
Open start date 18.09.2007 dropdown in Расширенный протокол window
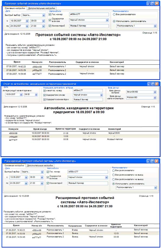pos(26,177)
